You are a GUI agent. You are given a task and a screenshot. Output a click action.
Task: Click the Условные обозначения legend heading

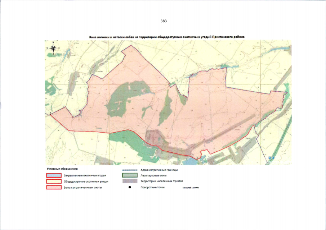[x=62, y=169]
